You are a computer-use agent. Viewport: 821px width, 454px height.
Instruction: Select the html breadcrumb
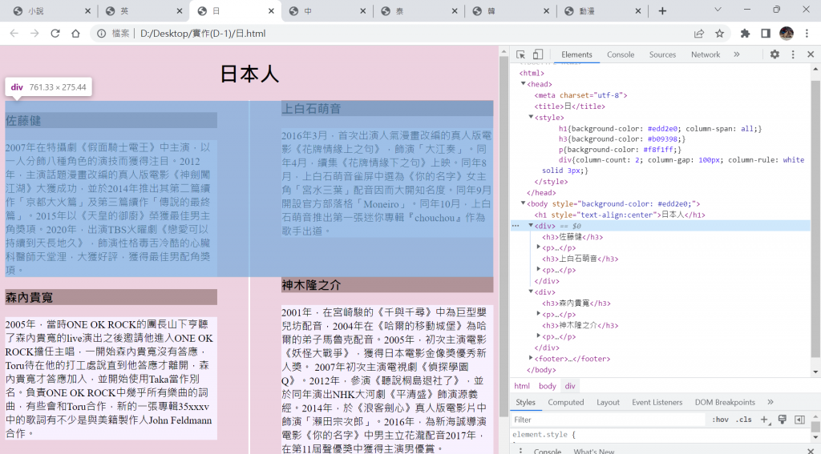(521, 386)
